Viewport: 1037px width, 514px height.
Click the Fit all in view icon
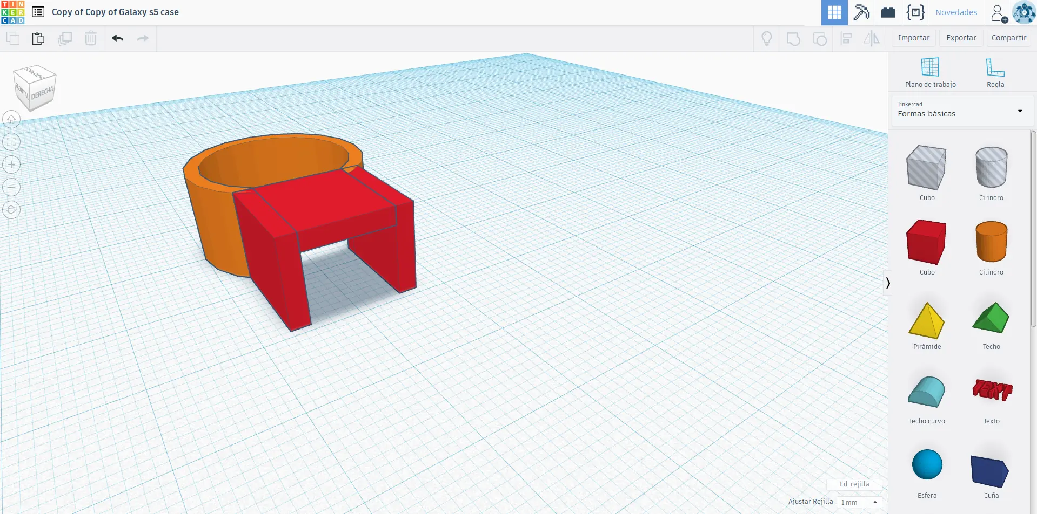(x=11, y=142)
